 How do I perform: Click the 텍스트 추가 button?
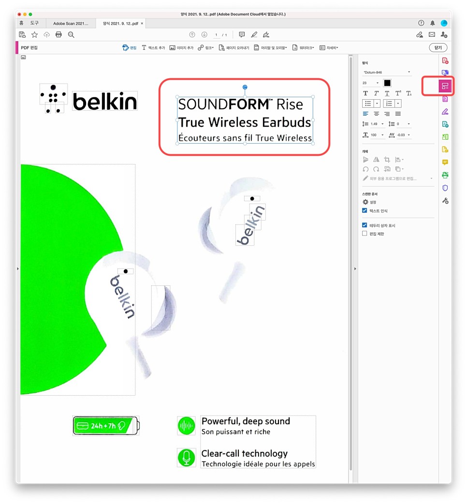[x=153, y=48]
